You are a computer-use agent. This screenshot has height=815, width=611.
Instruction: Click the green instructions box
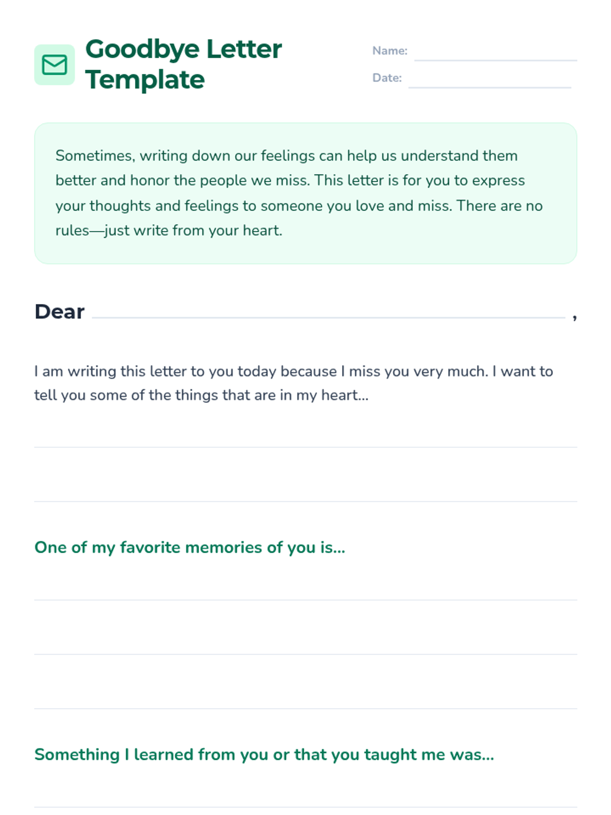[x=305, y=193]
